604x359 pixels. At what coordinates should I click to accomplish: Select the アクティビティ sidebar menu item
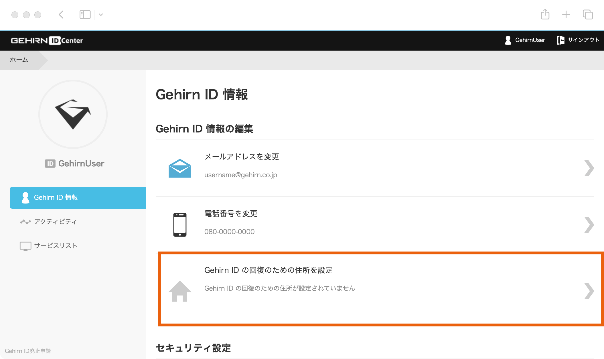coord(55,222)
